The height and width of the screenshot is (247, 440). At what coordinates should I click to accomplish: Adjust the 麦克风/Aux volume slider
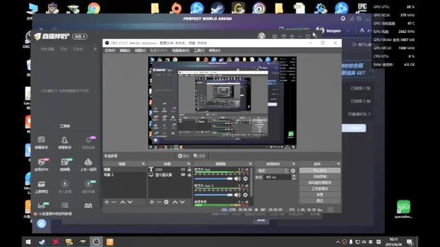click(x=213, y=178)
